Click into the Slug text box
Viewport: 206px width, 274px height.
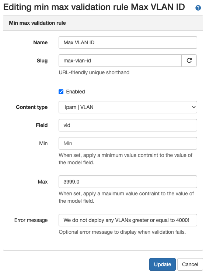[120, 61]
